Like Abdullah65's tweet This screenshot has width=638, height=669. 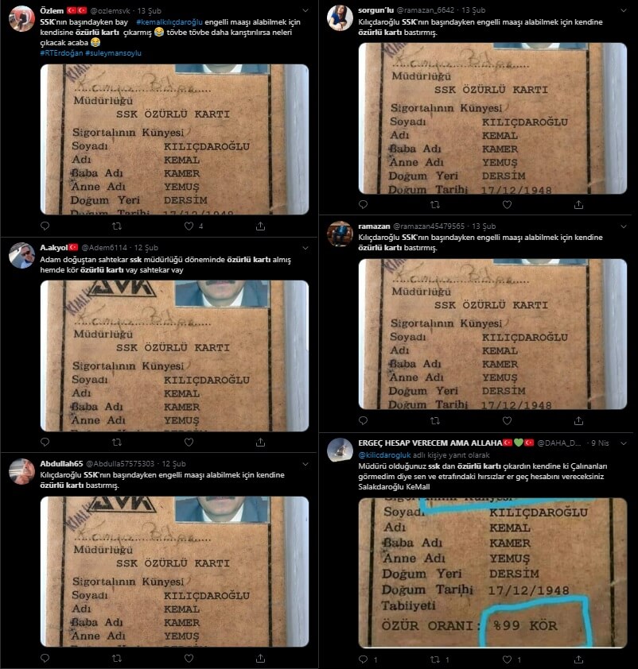coord(189,659)
